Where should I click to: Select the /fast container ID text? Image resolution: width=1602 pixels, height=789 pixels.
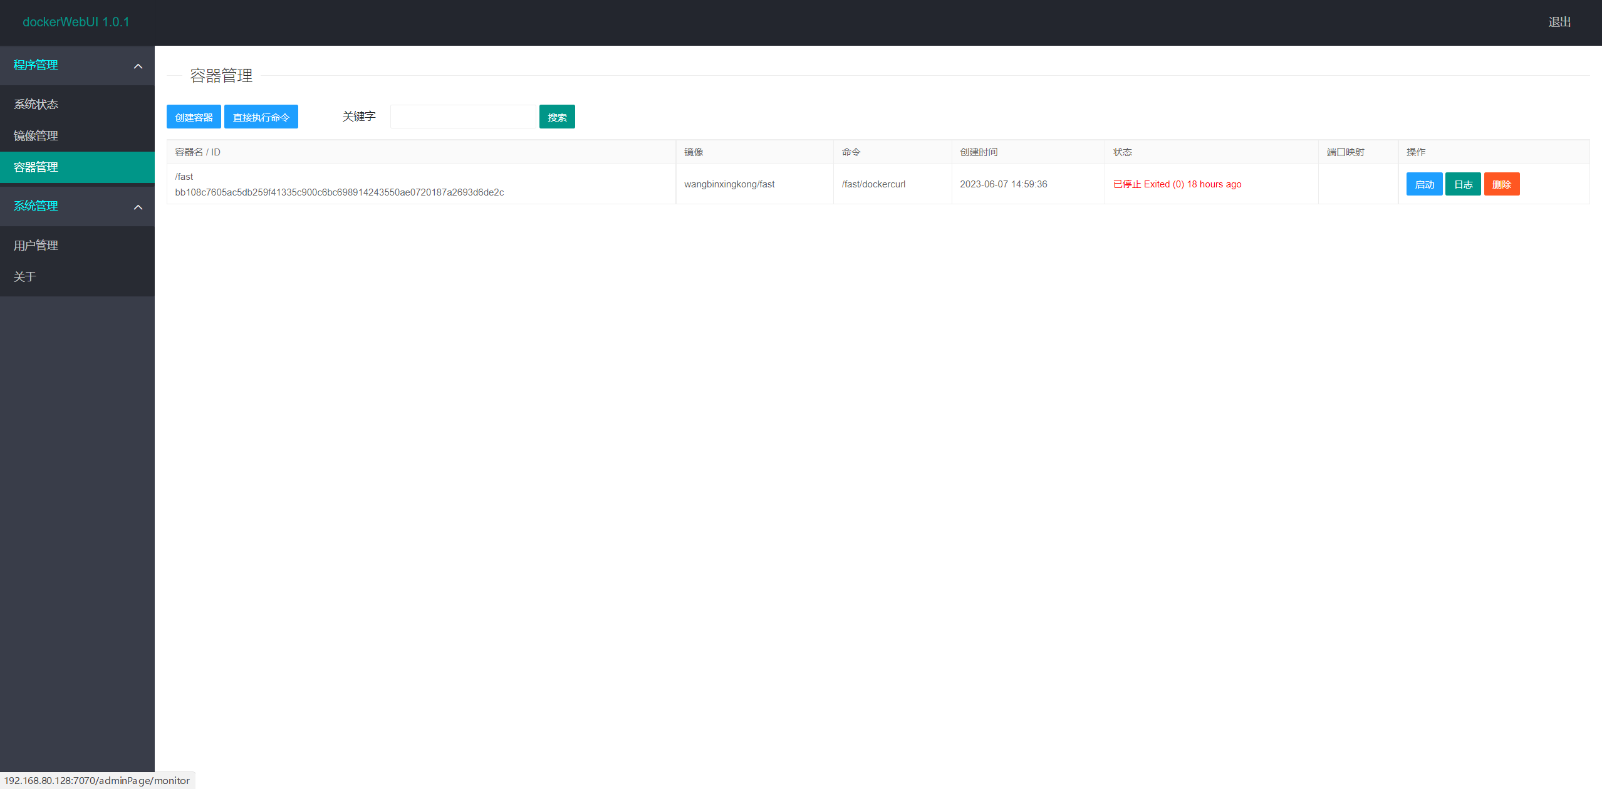coord(339,192)
